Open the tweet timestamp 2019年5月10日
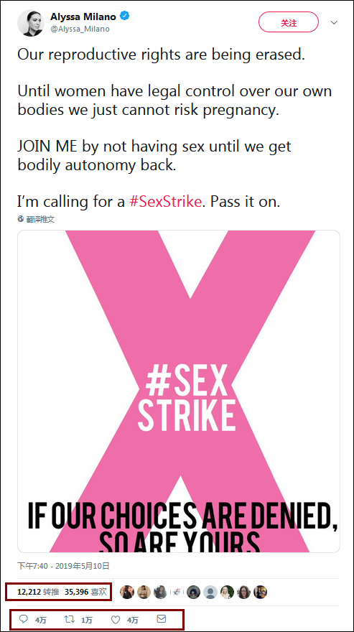The width and height of the screenshot is (354, 632). pyautogui.click(x=64, y=566)
